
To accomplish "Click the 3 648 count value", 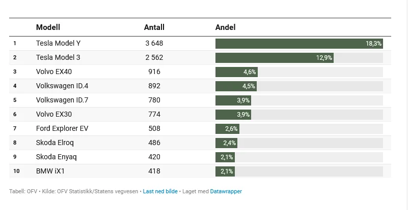I will coord(154,44).
